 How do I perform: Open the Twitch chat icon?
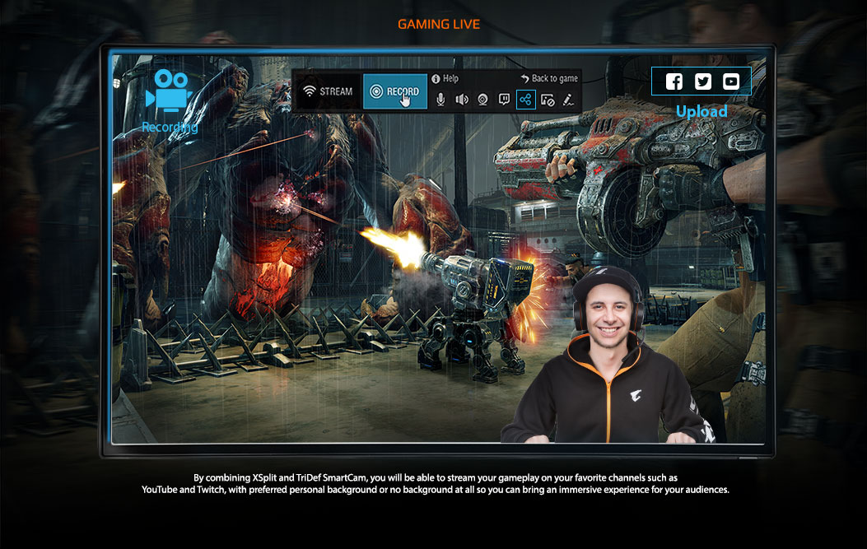[x=505, y=100]
